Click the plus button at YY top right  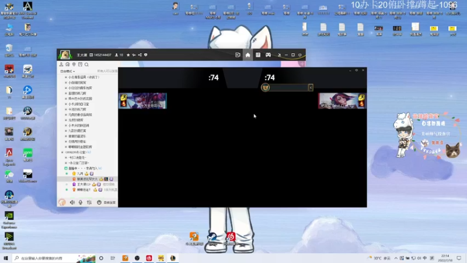(302, 64)
